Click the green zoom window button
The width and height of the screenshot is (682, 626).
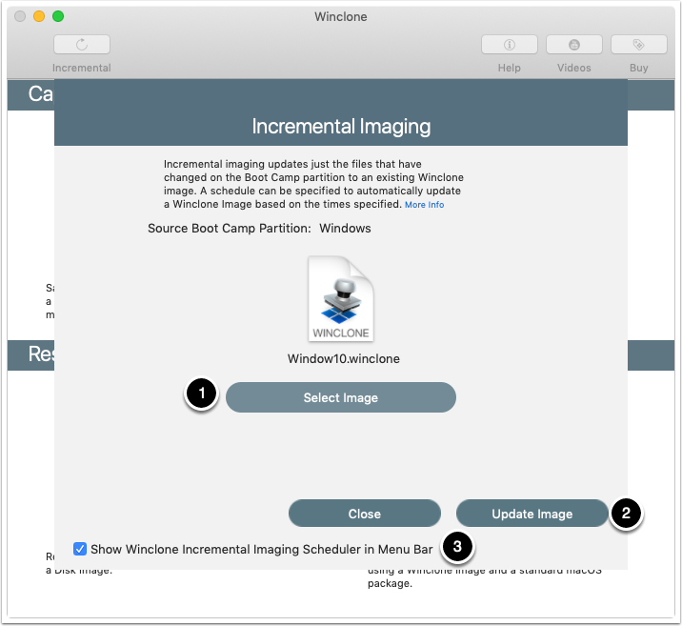[58, 16]
